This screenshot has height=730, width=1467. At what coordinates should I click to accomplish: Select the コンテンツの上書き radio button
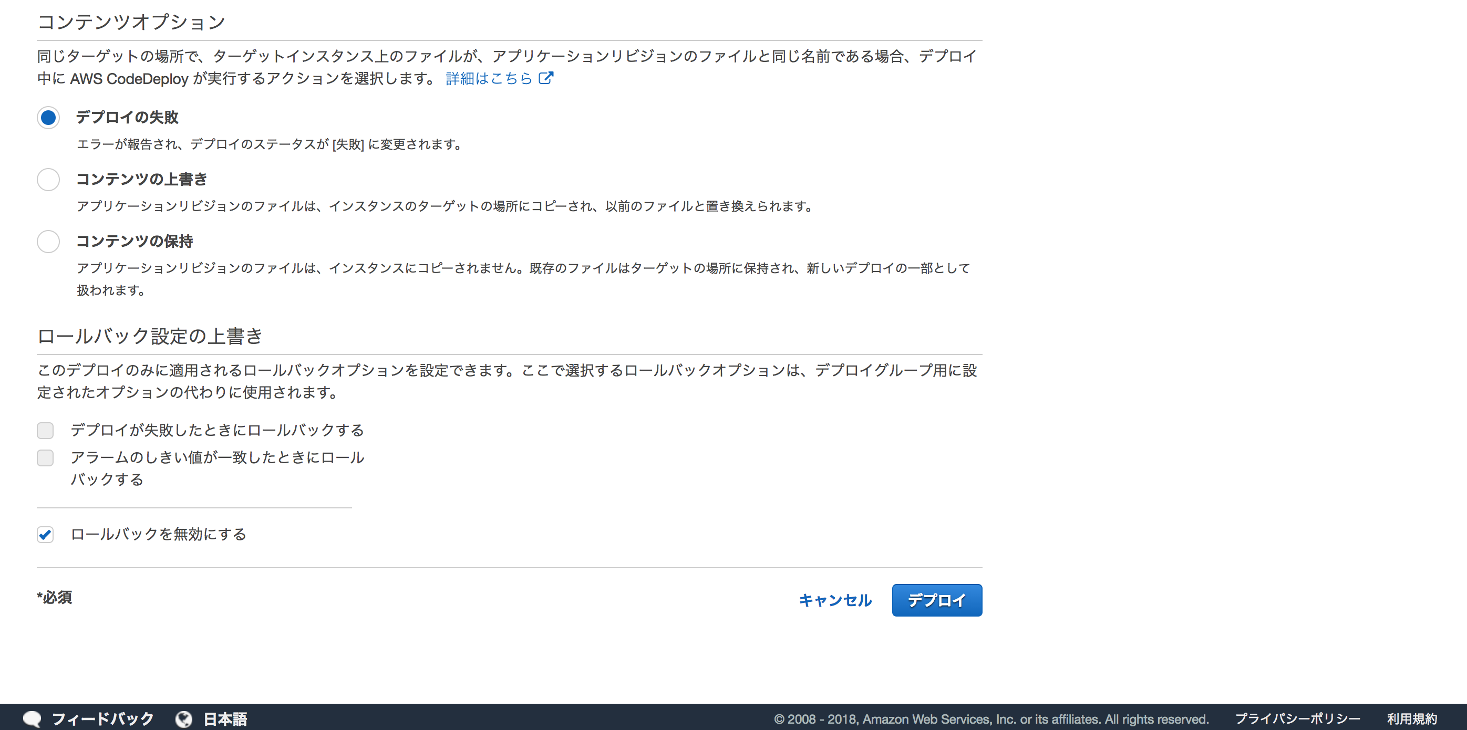(48, 180)
